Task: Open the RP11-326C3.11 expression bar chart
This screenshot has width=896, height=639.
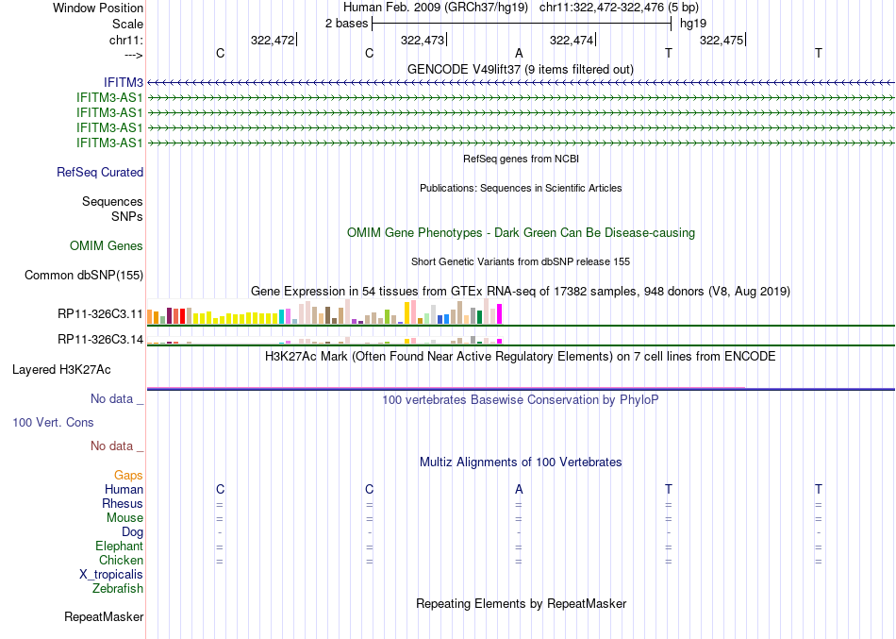Action: click(324, 311)
